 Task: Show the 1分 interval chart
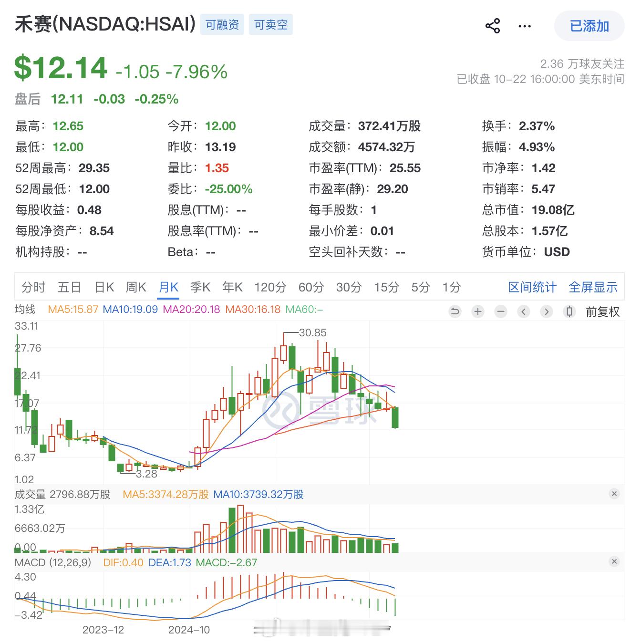click(451, 287)
